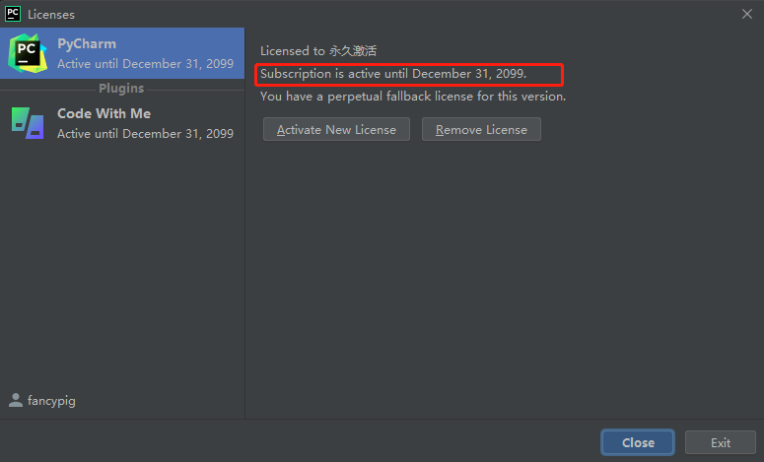Click the PyCharm logo in the title bar
Screen dimensions: 764x462
click(13, 14)
